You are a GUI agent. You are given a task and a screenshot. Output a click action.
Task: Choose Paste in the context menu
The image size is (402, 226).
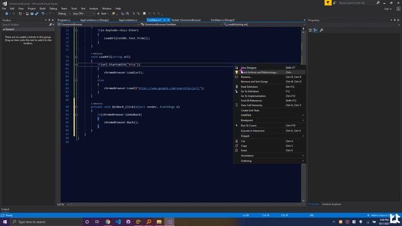pos(269,151)
